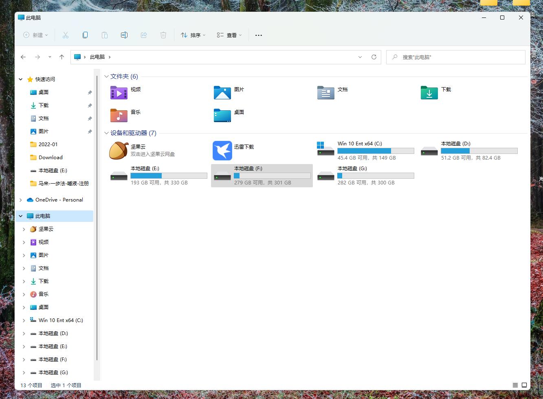Rename the selected item with the rename icon

pos(124,35)
